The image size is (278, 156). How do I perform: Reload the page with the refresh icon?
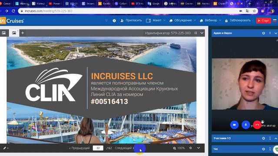pos(13,11)
